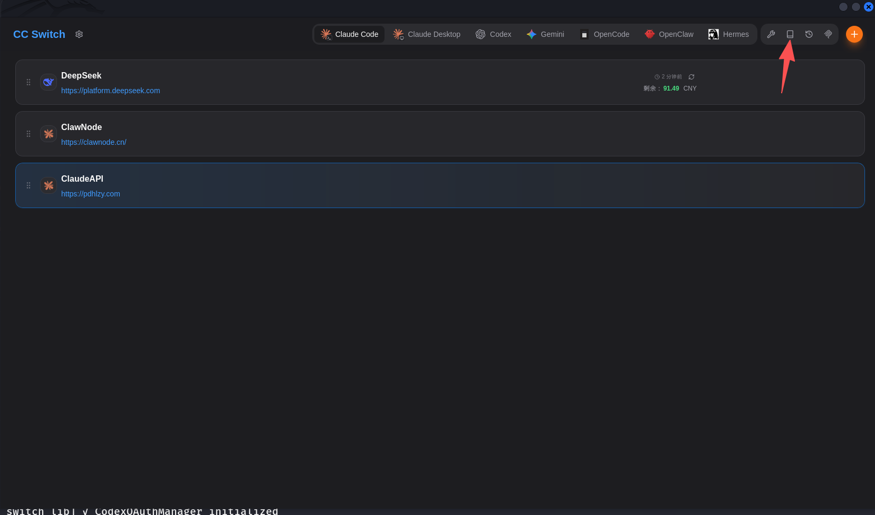875x515 pixels.
Task: Open settings gear beside CC Switch title
Action: [79, 34]
